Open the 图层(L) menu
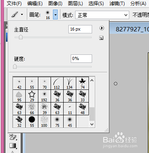Screen dimensions: 149x153 pyautogui.click(x=75, y=4)
